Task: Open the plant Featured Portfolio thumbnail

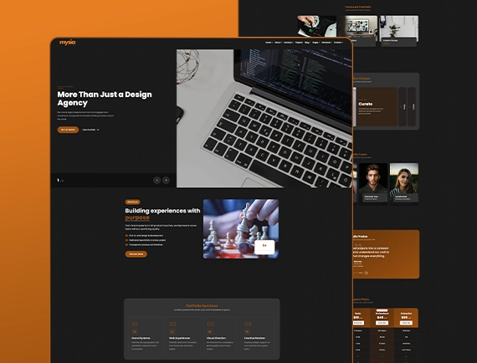Action: pos(399,29)
